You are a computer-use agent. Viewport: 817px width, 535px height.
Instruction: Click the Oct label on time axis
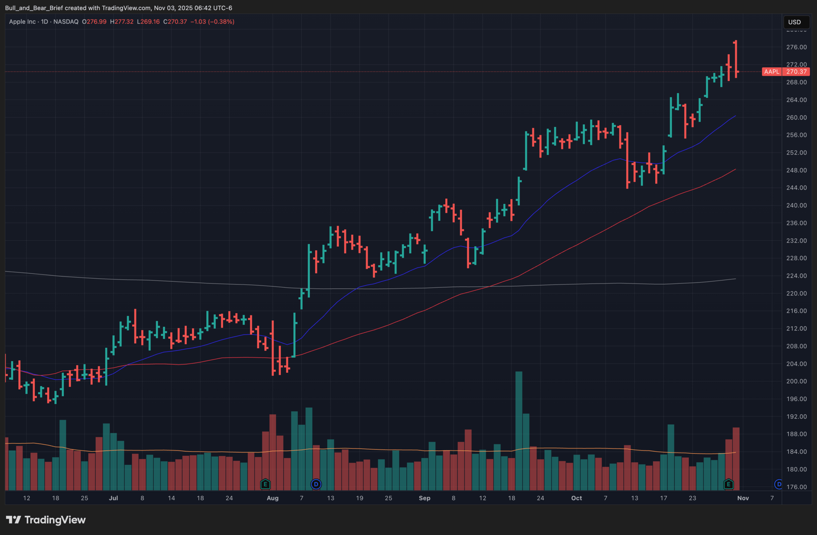pos(576,498)
